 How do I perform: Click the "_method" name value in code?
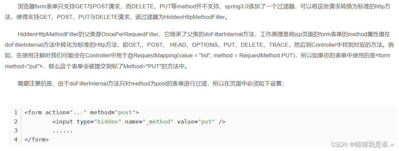158,122
